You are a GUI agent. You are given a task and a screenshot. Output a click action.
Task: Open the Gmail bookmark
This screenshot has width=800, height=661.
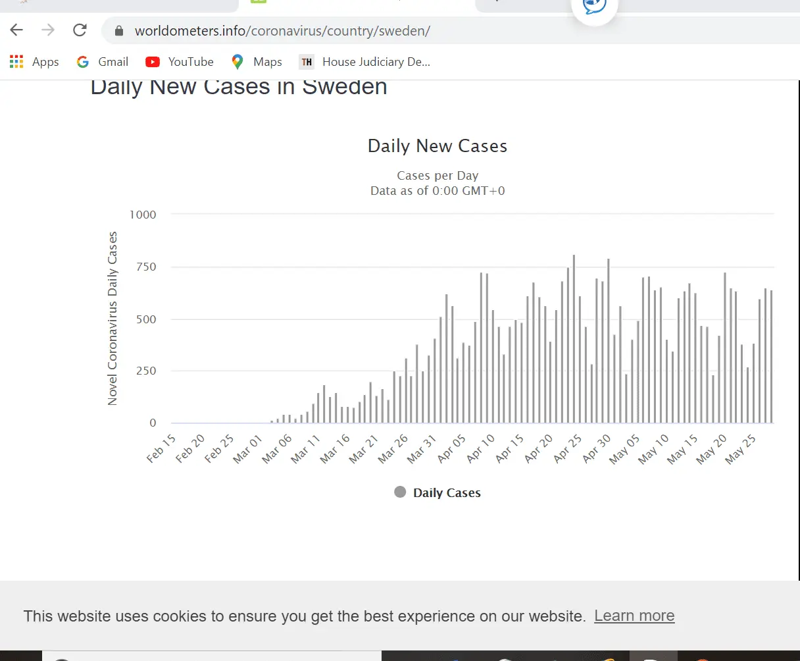(103, 62)
